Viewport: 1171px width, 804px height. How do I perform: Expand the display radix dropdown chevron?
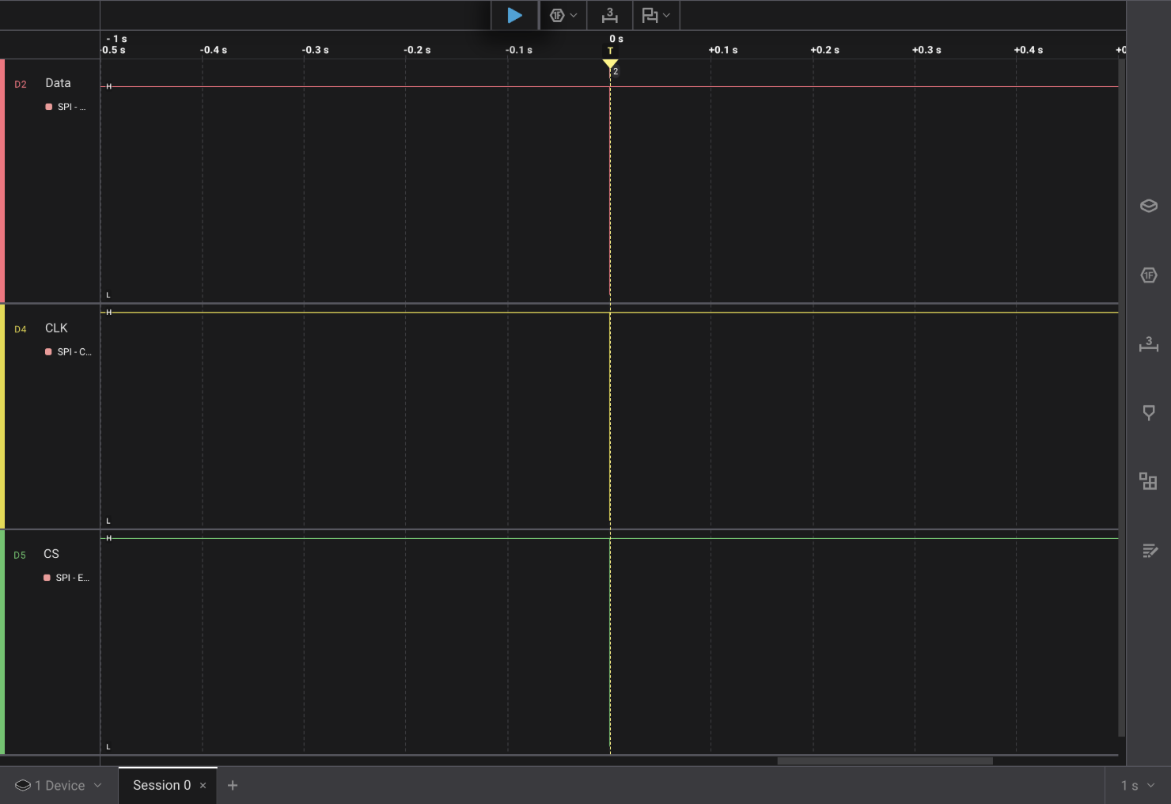coord(573,15)
